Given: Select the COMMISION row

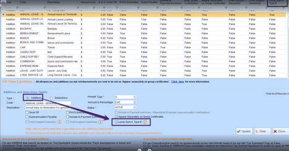Looking at the screenshot, I should (144, 61).
